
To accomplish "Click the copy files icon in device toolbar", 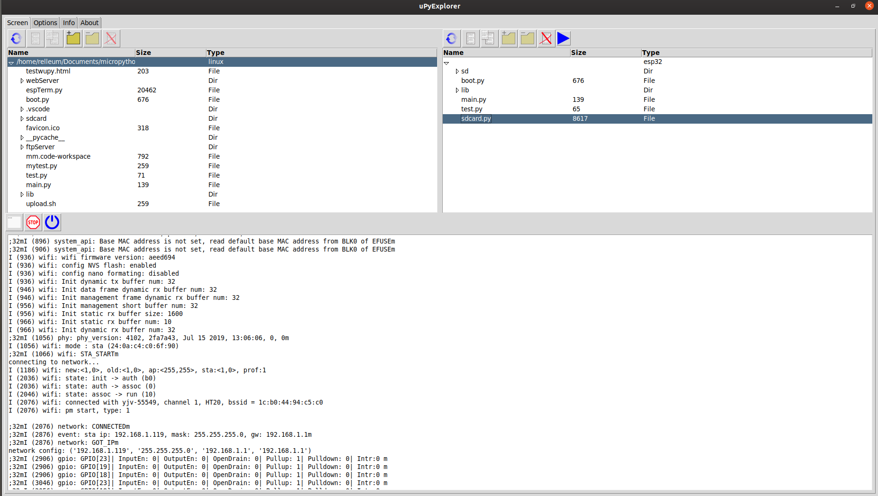I will pyautogui.click(x=489, y=38).
